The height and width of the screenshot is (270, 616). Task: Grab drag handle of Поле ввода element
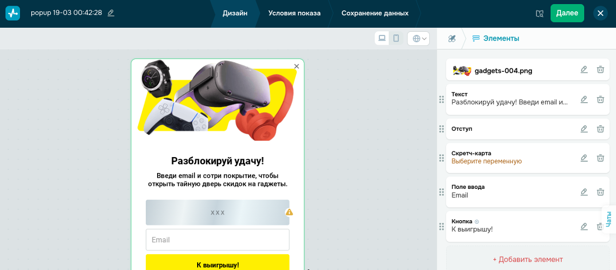pos(441,192)
